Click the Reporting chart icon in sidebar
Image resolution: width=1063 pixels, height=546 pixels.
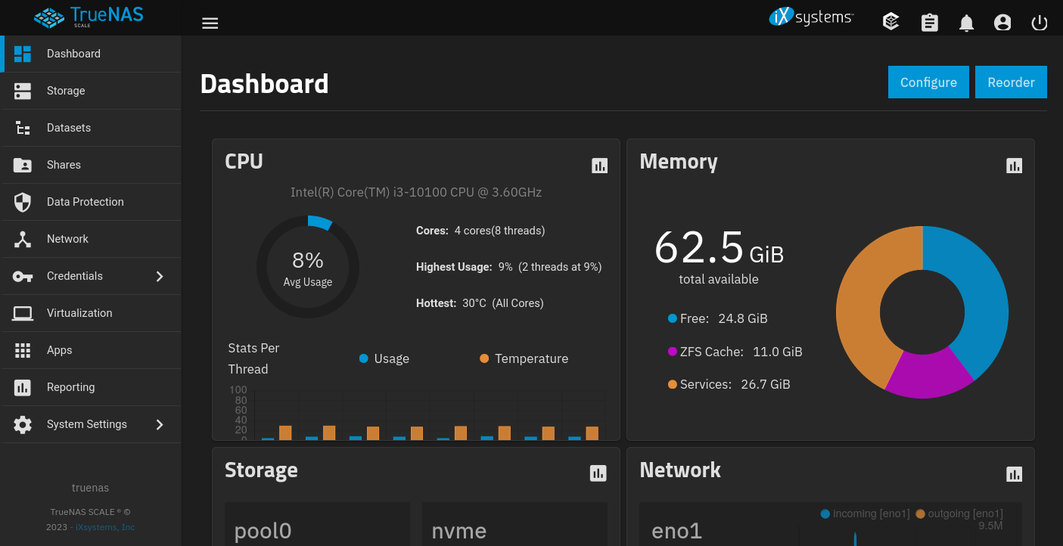coord(23,387)
